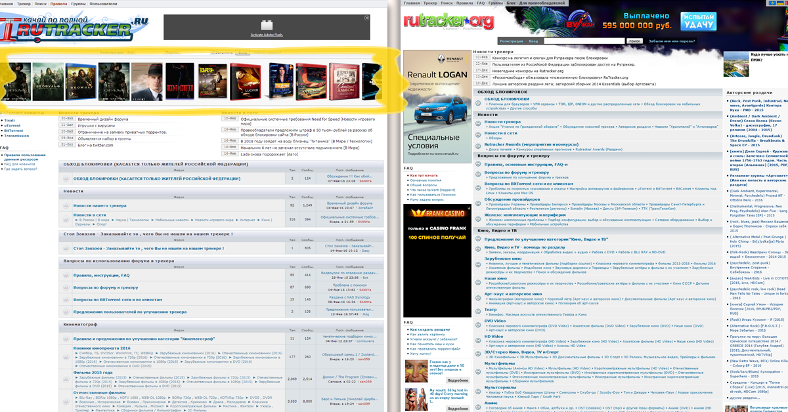This screenshot has width=788, height=412.
Task: Open Трекер in left page top menu
Action: (22, 4)
